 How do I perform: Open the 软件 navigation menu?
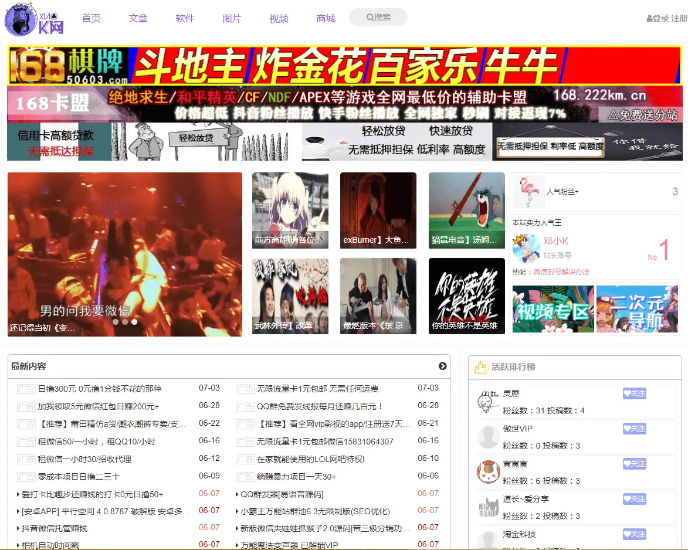(185, 18)
